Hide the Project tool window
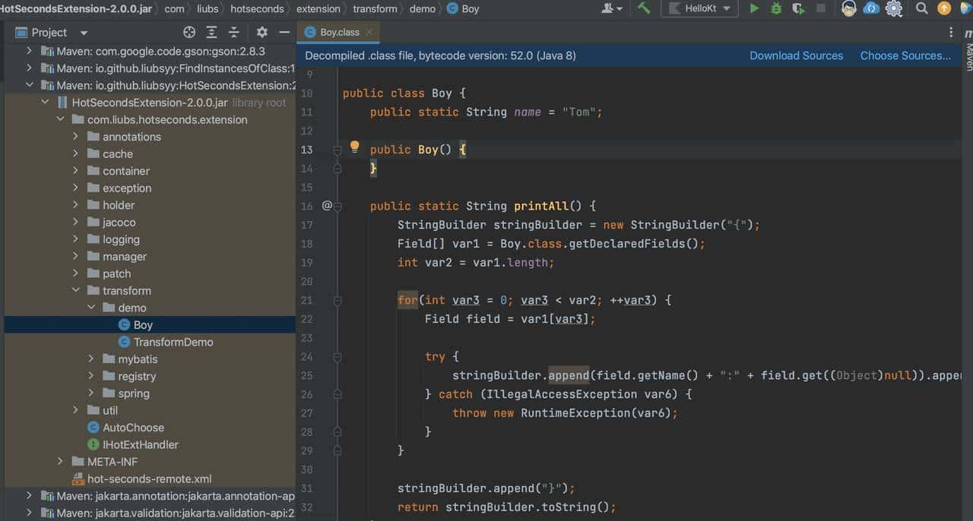973x521 pixels. pos(284,33)
